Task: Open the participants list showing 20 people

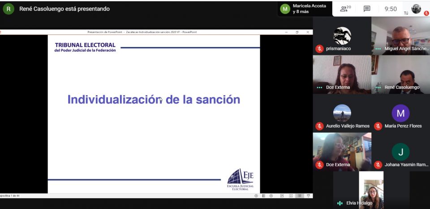Action: (x=345, y=9)
